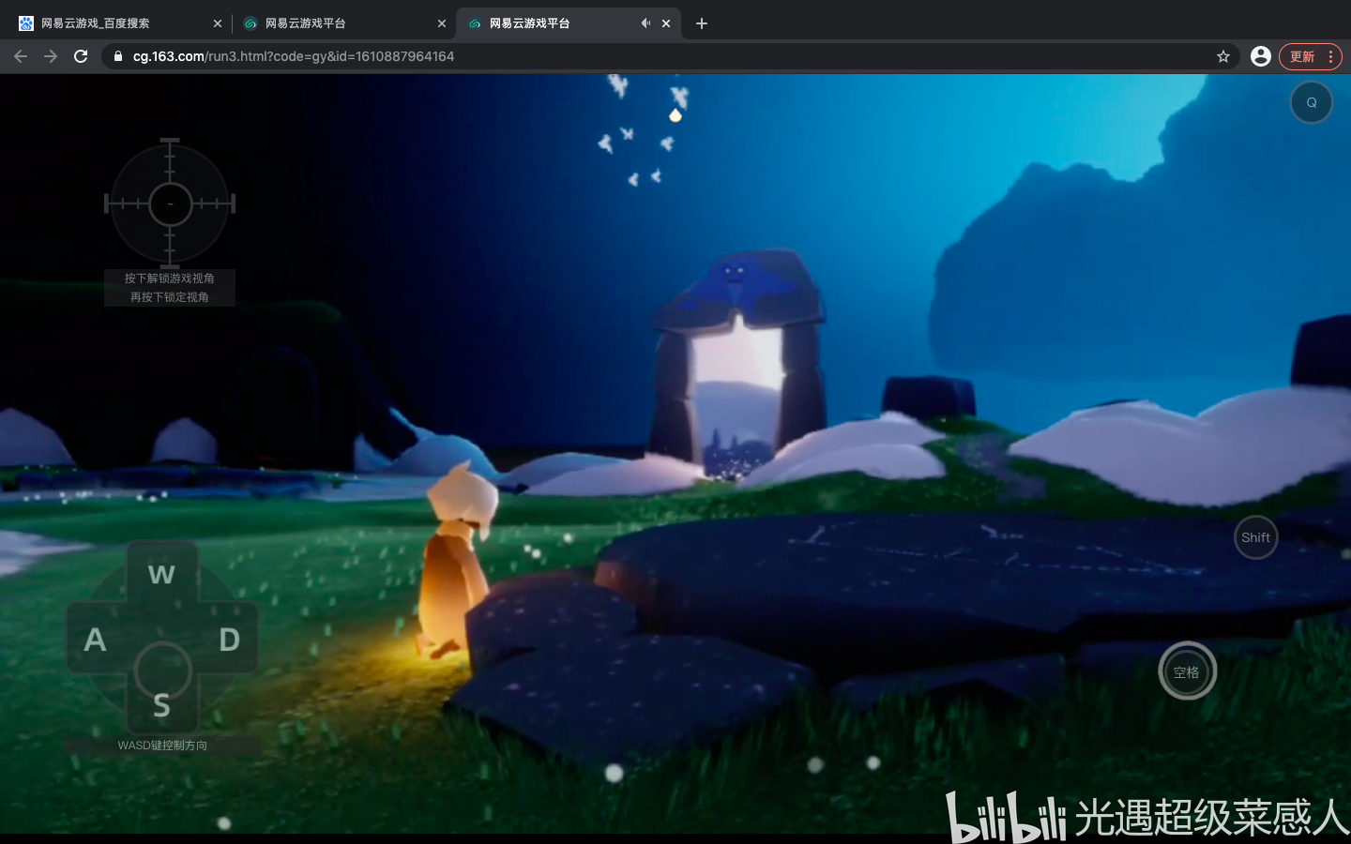Viewport: 1351px width, 844px height.
Task: Click the 再按下锁定视角 hint text
Action: [170, 297]
